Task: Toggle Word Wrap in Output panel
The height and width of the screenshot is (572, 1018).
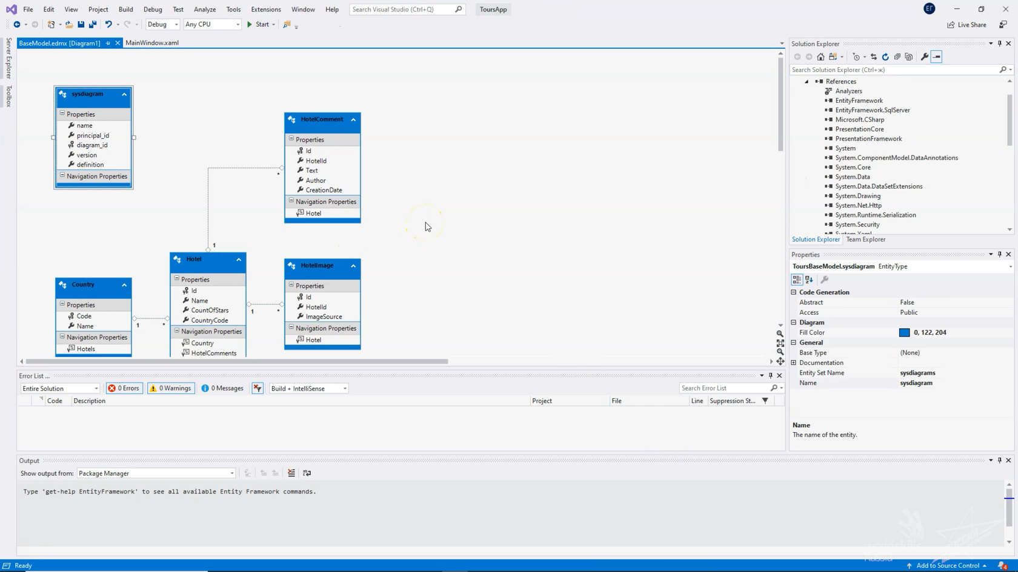Action: coord(307,473)
